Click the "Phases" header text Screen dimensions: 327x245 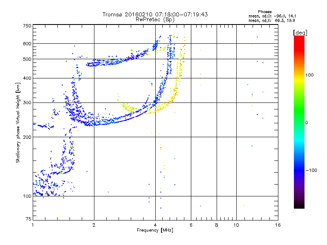tap(264, 12)
